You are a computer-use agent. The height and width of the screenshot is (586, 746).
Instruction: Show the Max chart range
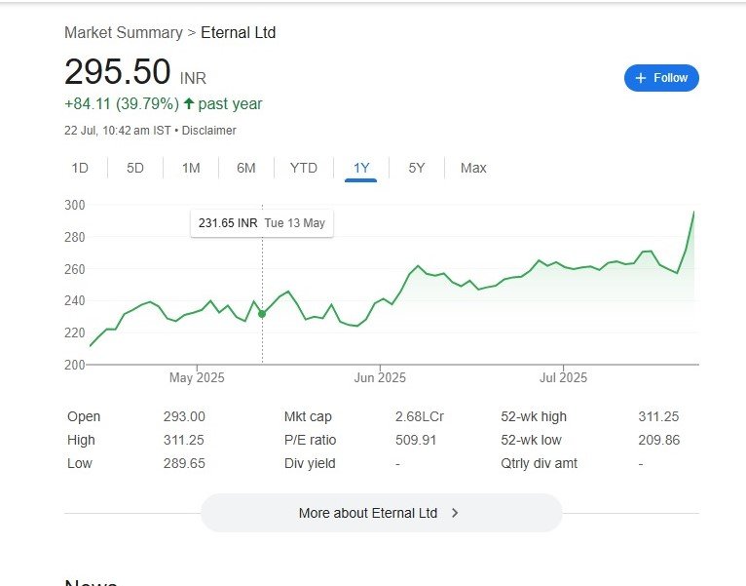point(473,168)
